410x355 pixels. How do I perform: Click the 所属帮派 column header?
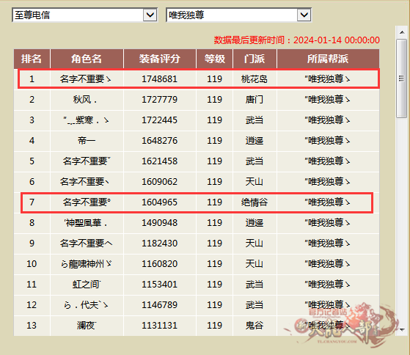[x=328, y=59]
